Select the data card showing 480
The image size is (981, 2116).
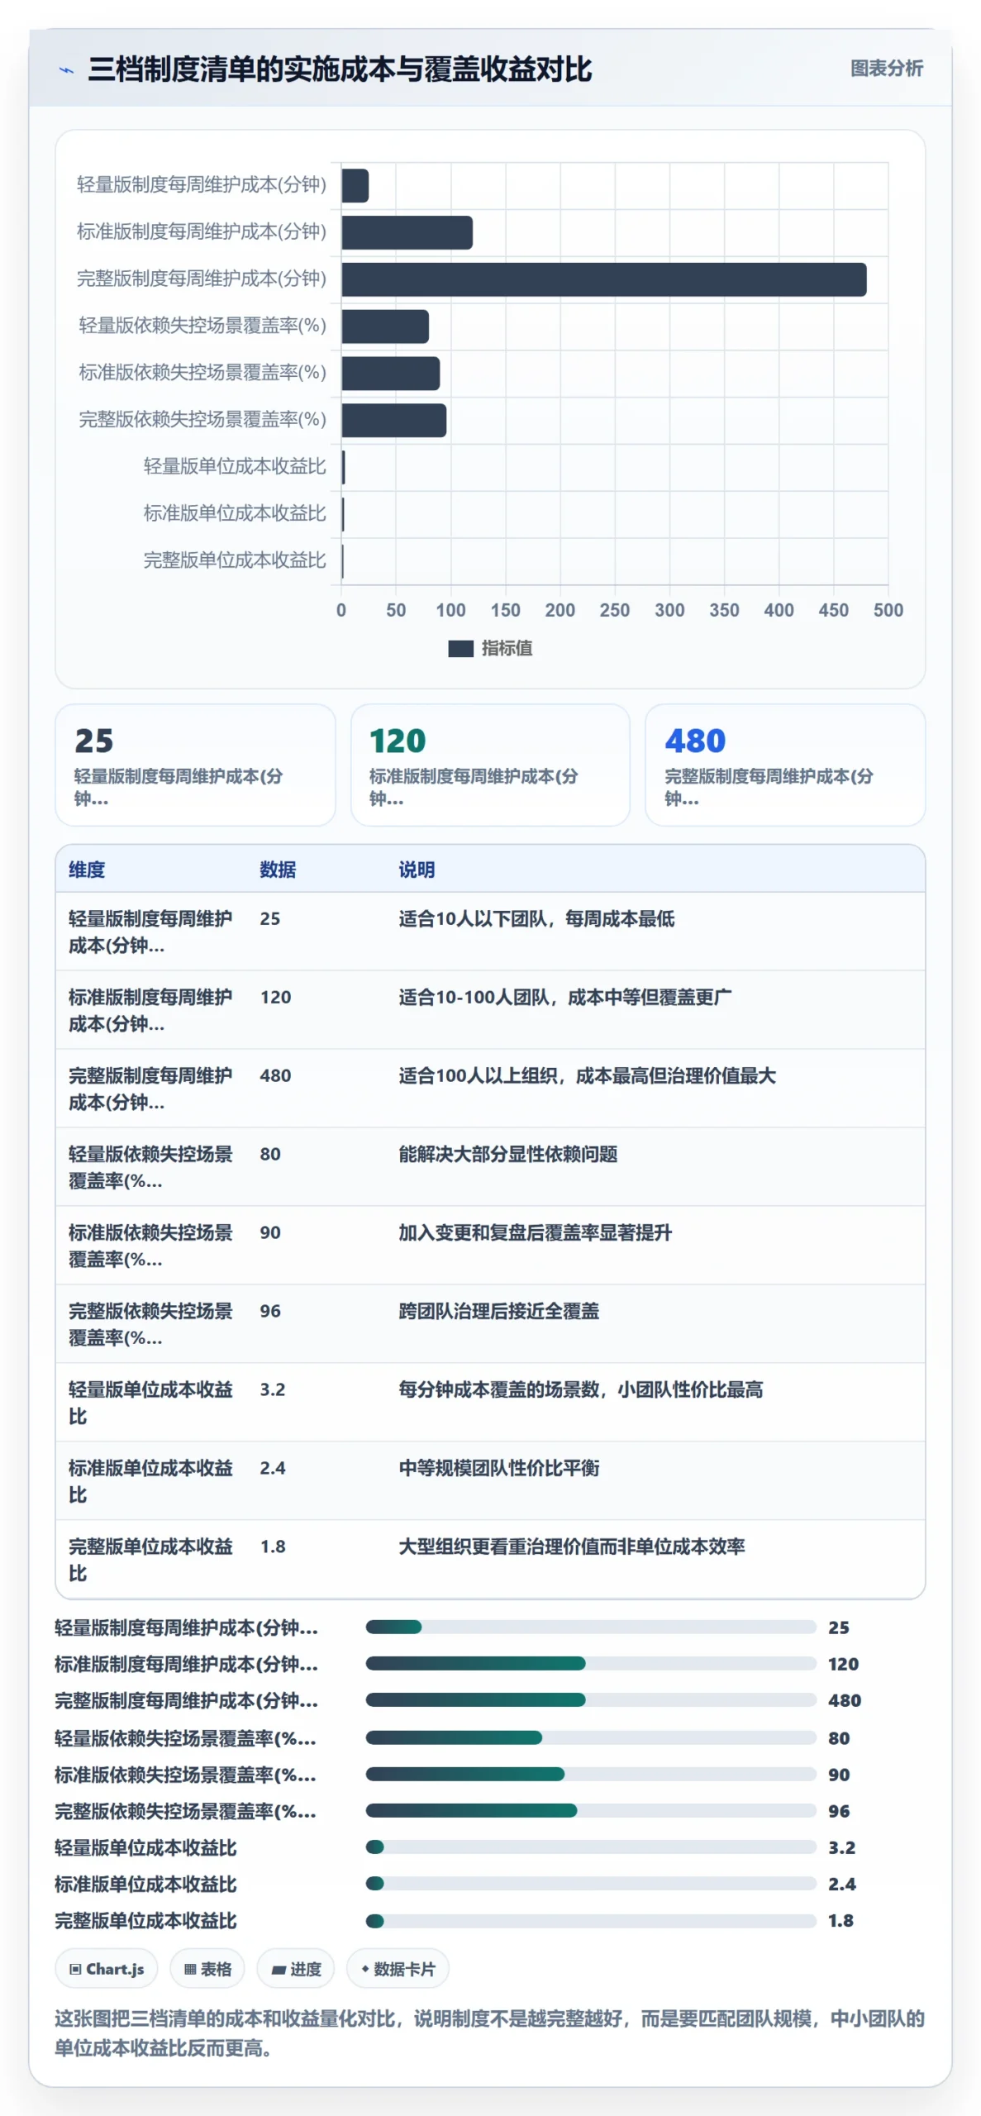pyautogui.click(x=785, y=765)
